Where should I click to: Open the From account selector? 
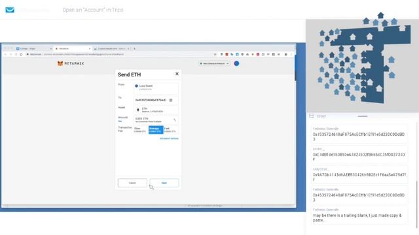coord(156,88)
